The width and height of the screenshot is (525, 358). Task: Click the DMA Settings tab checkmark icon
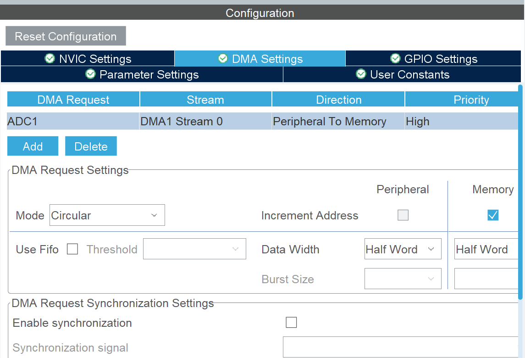pos(223,58)
